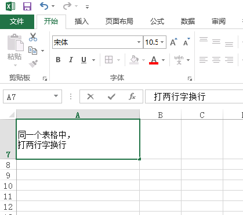Viewport: 243px width, 215px height.
Task: Save the workbook with the floppy icon
Action: [27, 6]
